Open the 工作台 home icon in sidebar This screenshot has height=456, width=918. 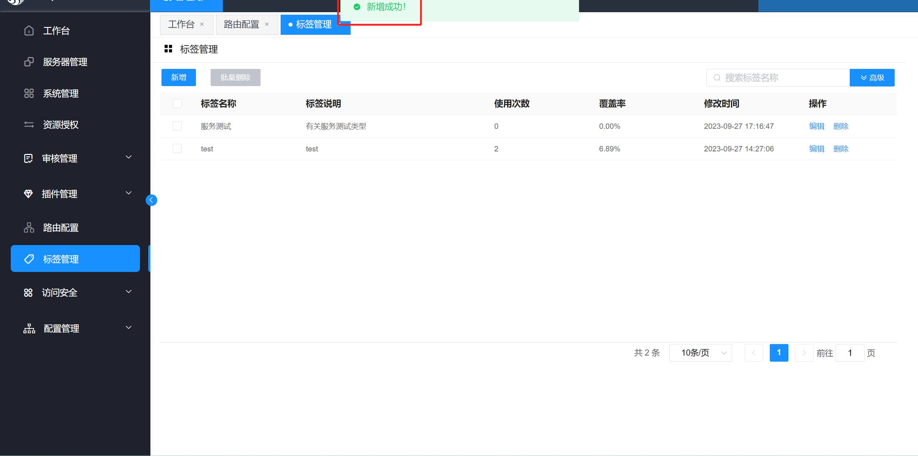[29, 31]
